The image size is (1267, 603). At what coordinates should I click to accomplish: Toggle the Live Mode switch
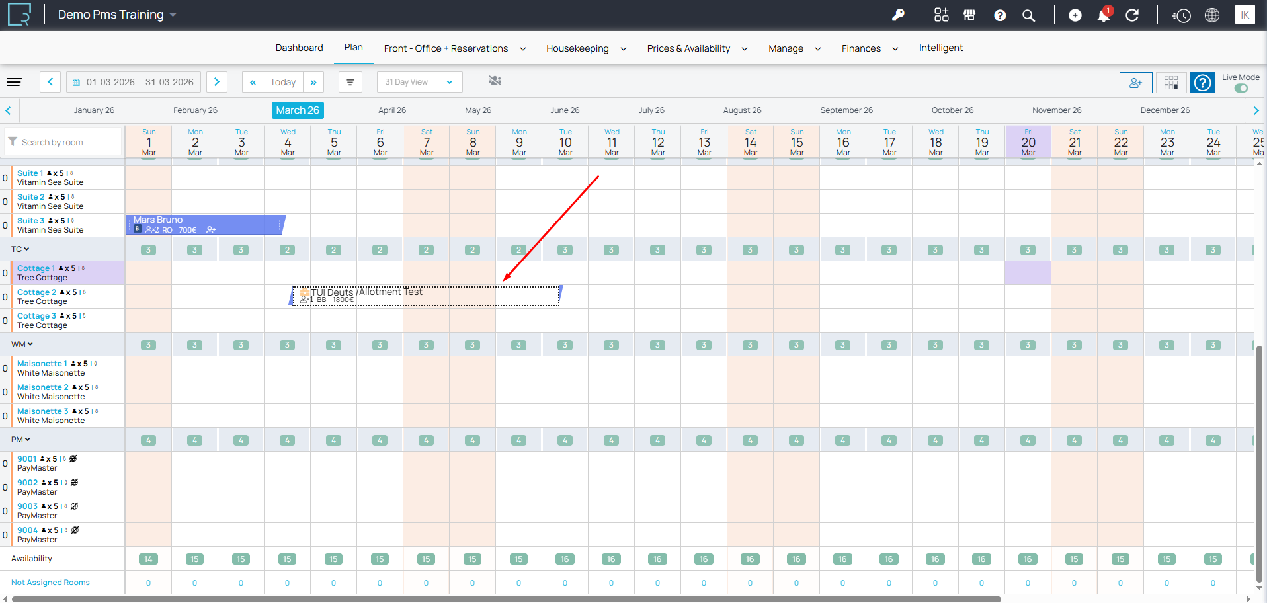pos(1241,88)
